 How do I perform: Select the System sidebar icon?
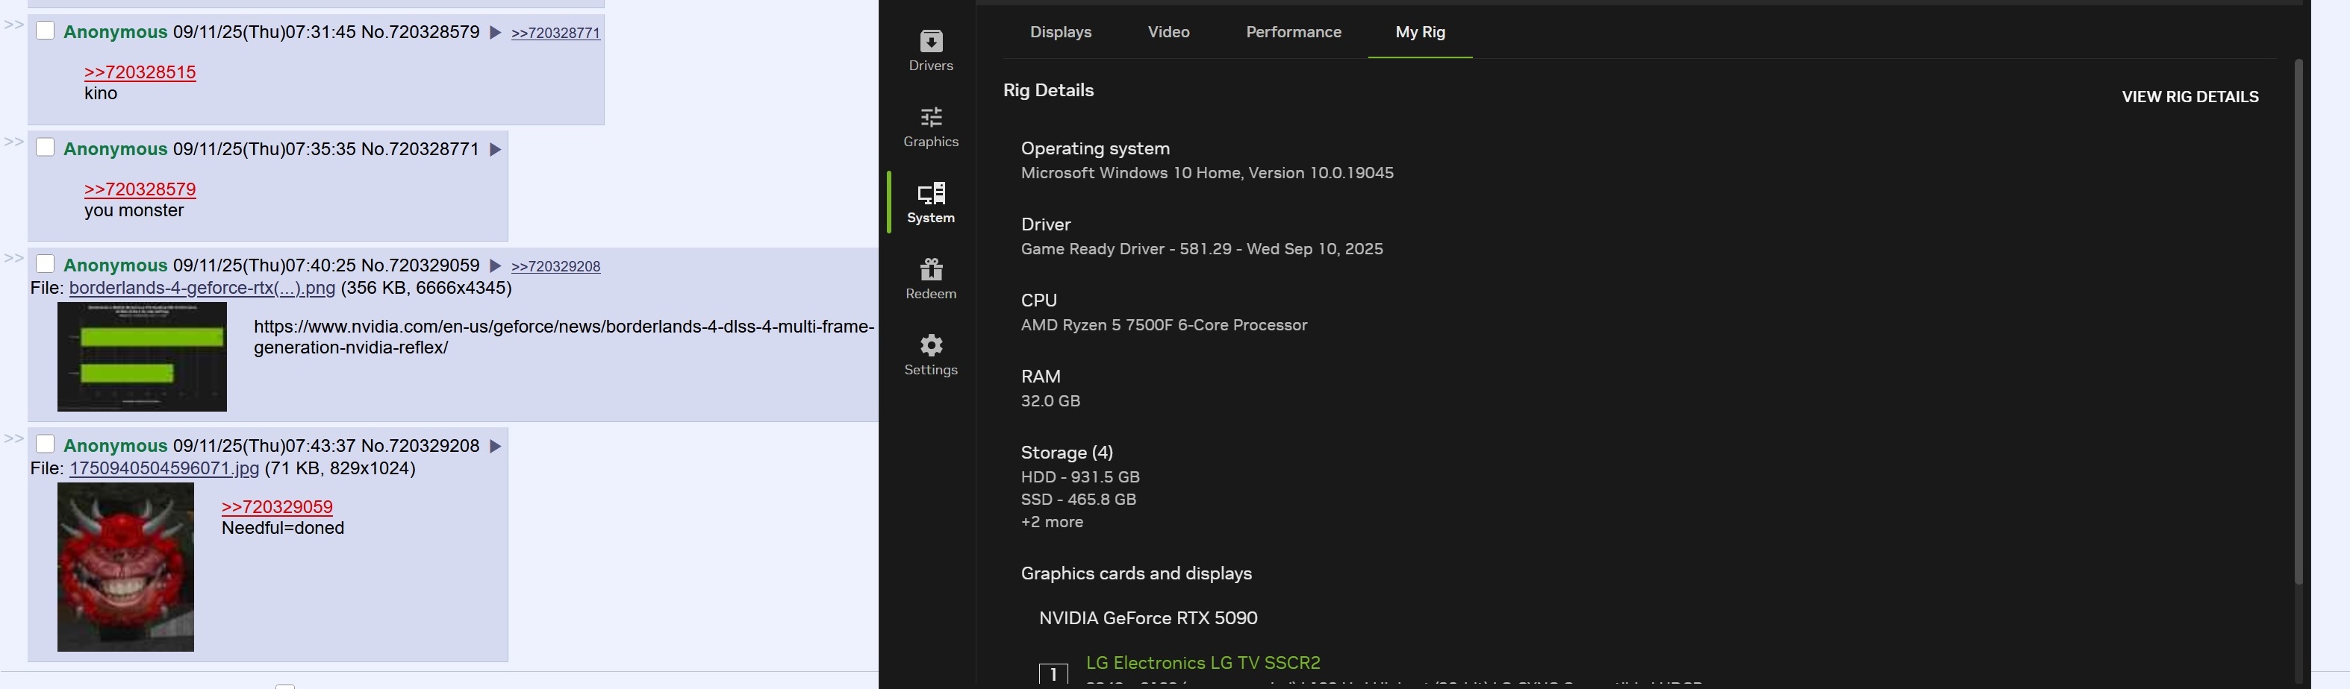(x=930, y=202)
